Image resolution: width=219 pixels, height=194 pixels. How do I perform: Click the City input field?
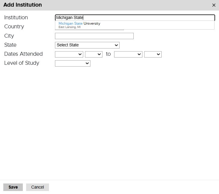tap(94, 36)
